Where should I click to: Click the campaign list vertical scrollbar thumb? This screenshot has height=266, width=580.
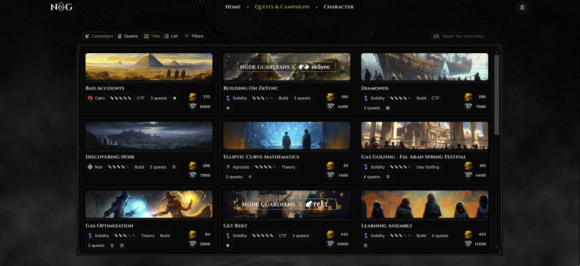coord(496,95)
